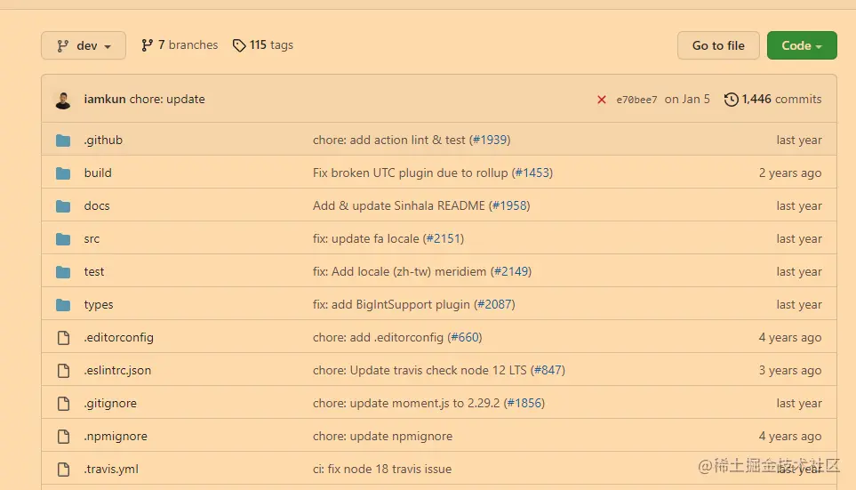
Task: View the 7 branches link
Action: coord(180,45)
